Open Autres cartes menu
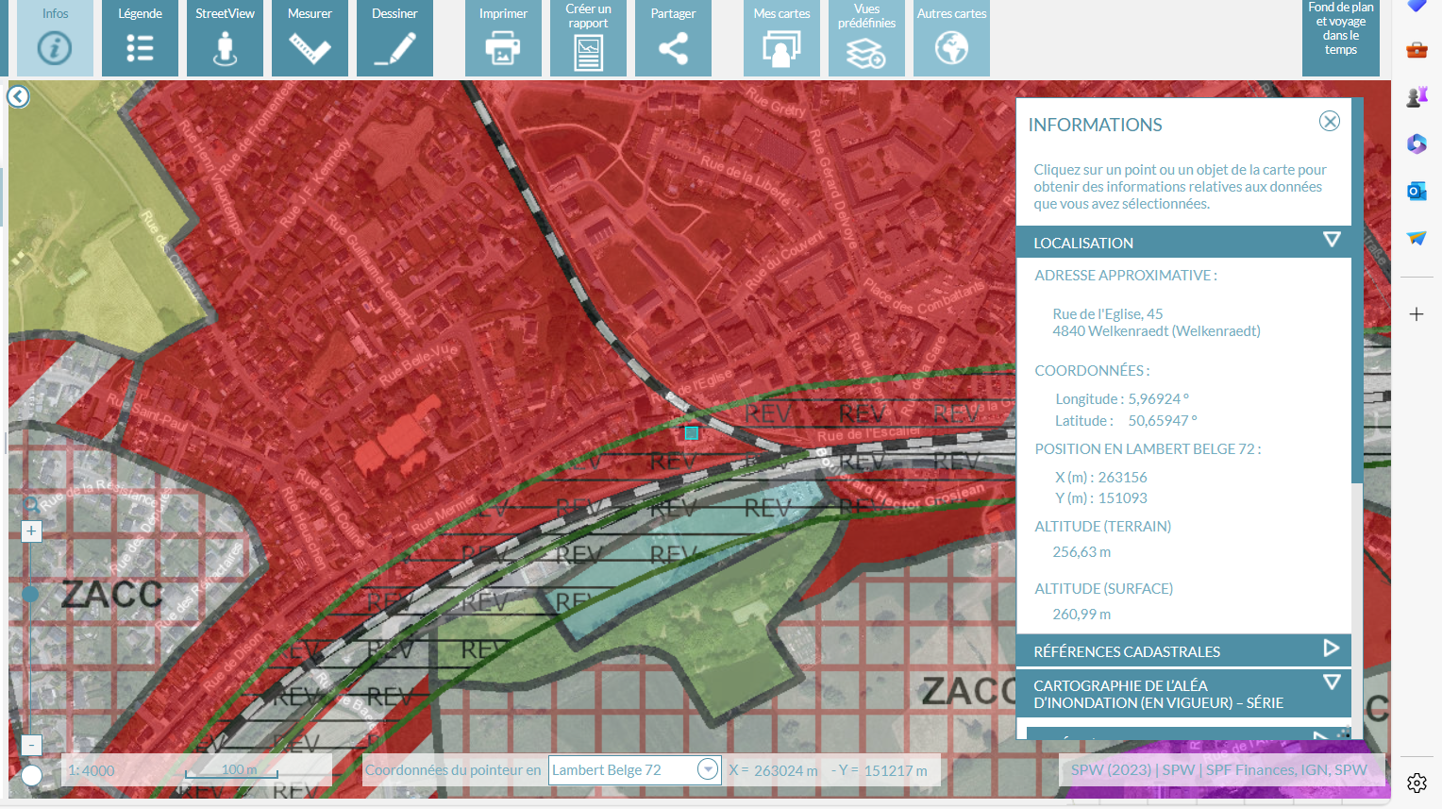This screenshot has width=1442, height=809. coord(951,39)
